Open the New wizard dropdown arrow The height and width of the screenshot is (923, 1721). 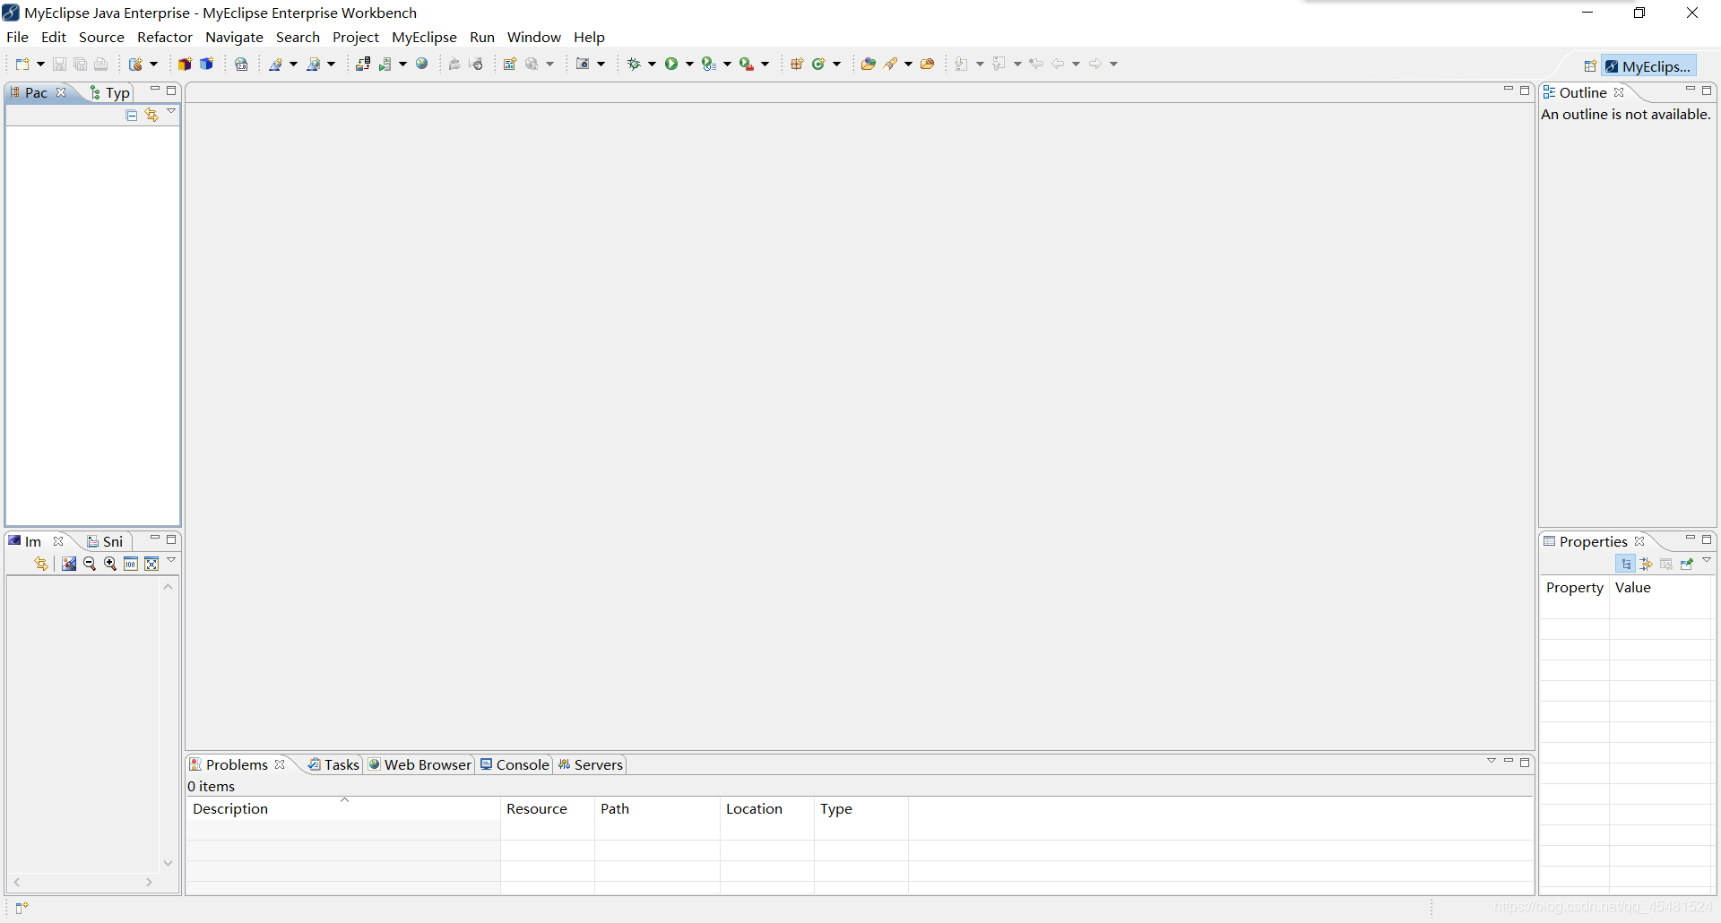(39, 64)
